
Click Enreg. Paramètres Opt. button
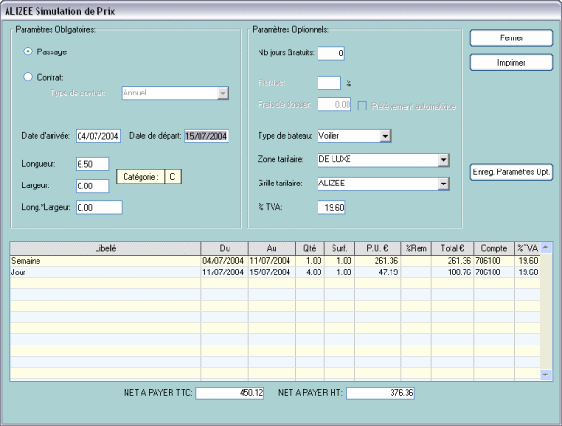click(x=511, y=172)
